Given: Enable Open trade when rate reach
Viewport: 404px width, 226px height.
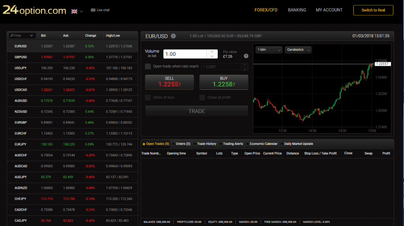Looking at the screenshot, I should pos(148,66).
